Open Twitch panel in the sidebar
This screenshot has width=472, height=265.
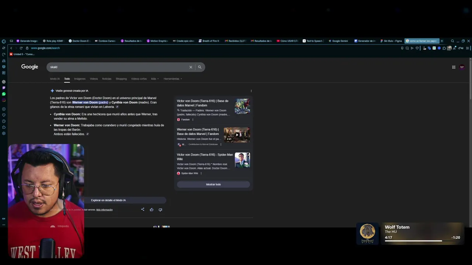click(4, 88)
